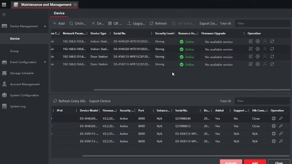
Task: Expand Event Configuration section arrow
Action: point(45,62)
